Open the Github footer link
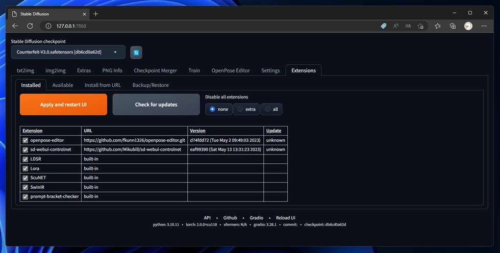Image resolution: width=500 pixels, height=253 pixels. point(230,218)
